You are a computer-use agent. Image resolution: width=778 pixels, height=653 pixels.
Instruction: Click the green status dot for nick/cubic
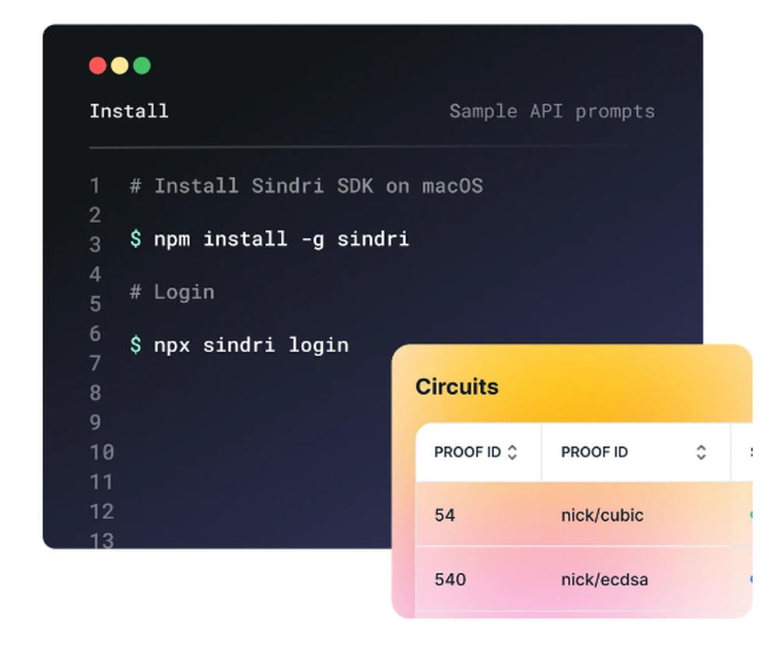751,515
